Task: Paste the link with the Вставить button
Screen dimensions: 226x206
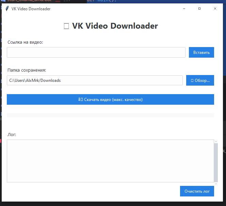Action: coord(201,53)
